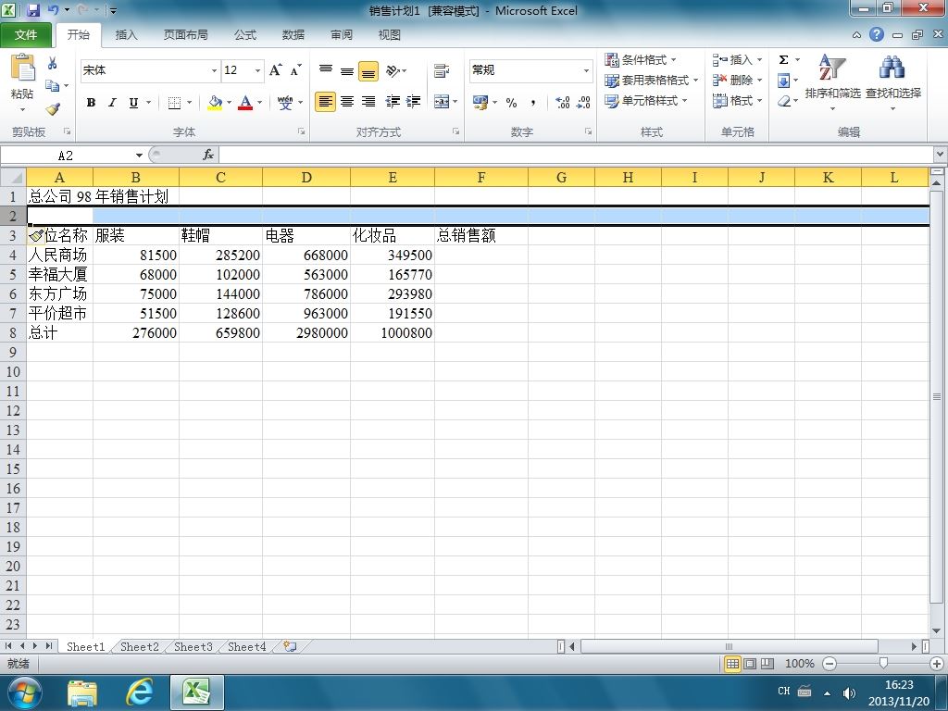Open 单元格样式 cell styles menu
This screenshot has height=711, width=948.
pos(645,100)
